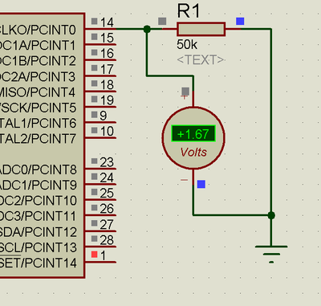The height and width of the screenshot is (306, 321).
Task: Click the blue state square right of R1
Action: tap(240, 21)
